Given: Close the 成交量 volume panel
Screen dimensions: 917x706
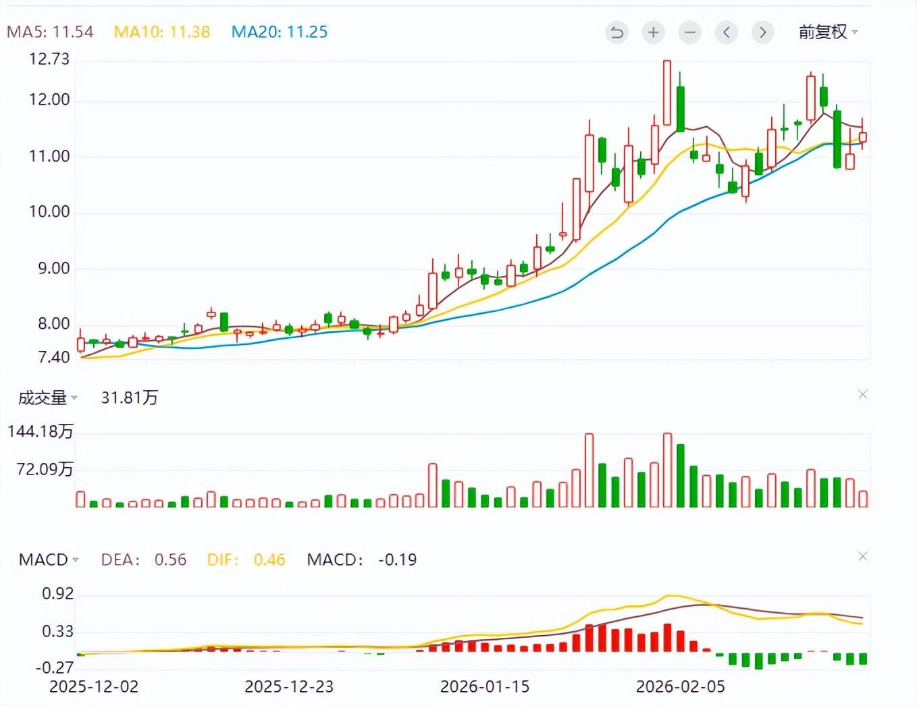Looking at the screenshot, I should coord(862,394).
